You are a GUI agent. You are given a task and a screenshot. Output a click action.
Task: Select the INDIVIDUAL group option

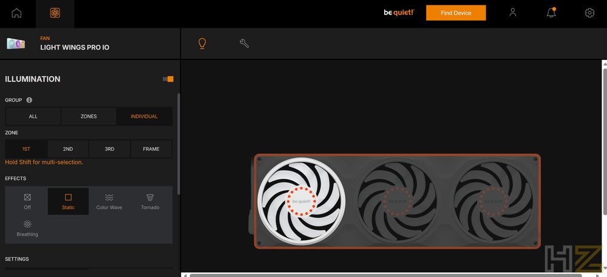point(144,116)
